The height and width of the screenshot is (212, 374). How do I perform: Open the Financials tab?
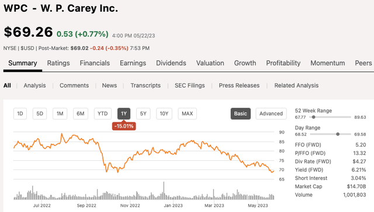[x=95, y=63]
